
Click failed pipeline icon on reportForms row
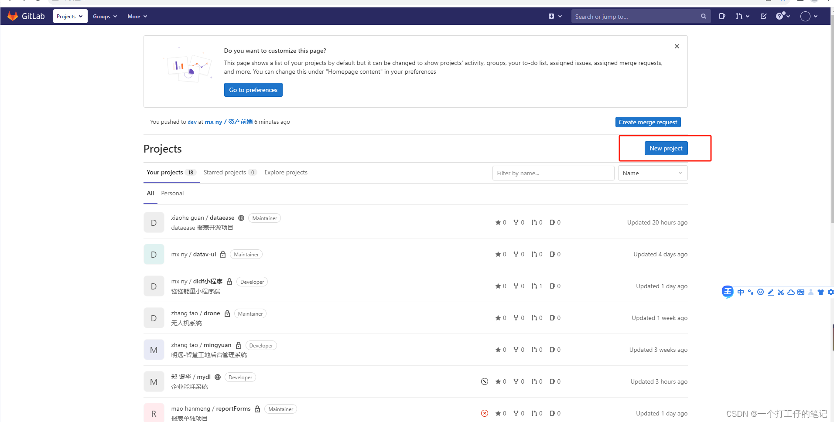click(x=484, y=413)
